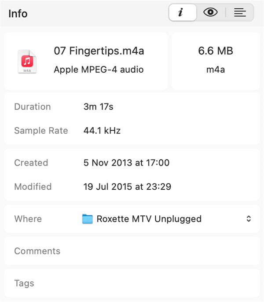Image resolution: width=264 pixels, height=302 pixels.
Task: Open the Roxette MTV Unplugged location
Action: click(149, 219)
